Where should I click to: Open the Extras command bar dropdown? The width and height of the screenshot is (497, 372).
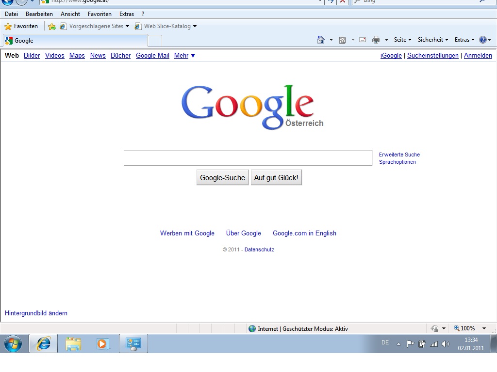point(464,40)
